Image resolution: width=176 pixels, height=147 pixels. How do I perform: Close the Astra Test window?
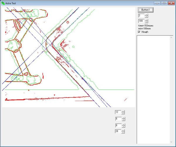click(171, 3)
